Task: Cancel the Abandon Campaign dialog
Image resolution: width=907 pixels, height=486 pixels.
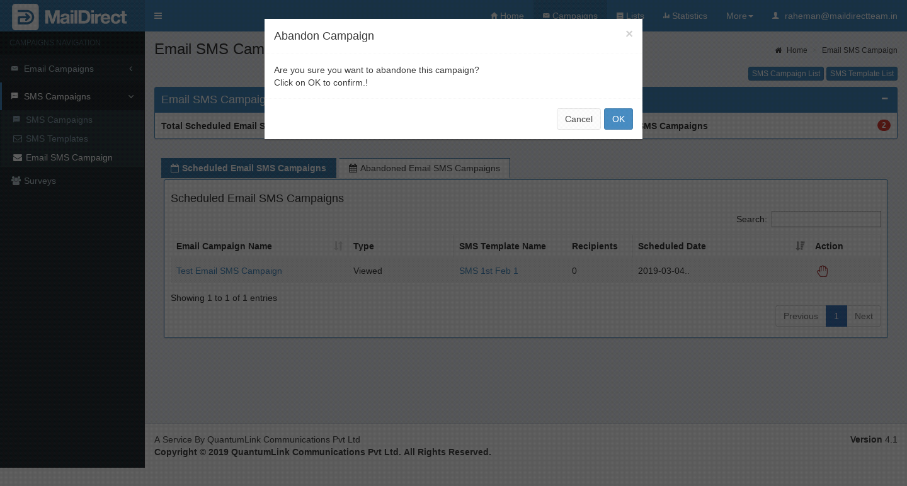Action: pyautogui.click(x=578, y=119)
